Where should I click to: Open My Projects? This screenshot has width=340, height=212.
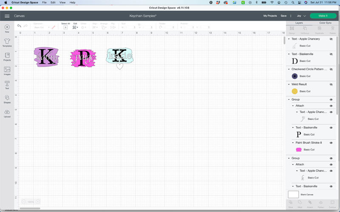pos(270,16)
